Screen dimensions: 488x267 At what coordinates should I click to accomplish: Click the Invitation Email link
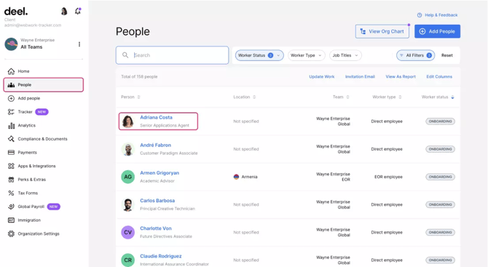pyautogui.click(x=360, y=76)
